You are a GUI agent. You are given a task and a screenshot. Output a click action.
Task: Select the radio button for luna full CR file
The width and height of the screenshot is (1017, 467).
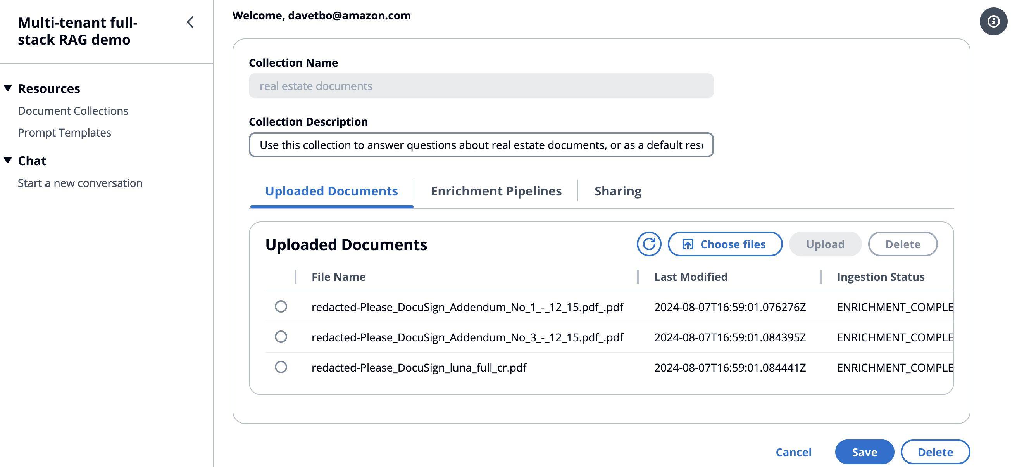pos(281,367)
